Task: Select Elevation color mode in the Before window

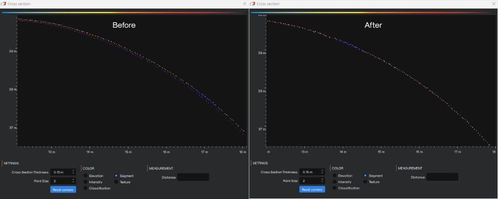Action: [x=86, y=176]
